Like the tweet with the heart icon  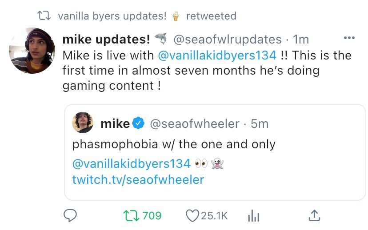click(192, 216)
